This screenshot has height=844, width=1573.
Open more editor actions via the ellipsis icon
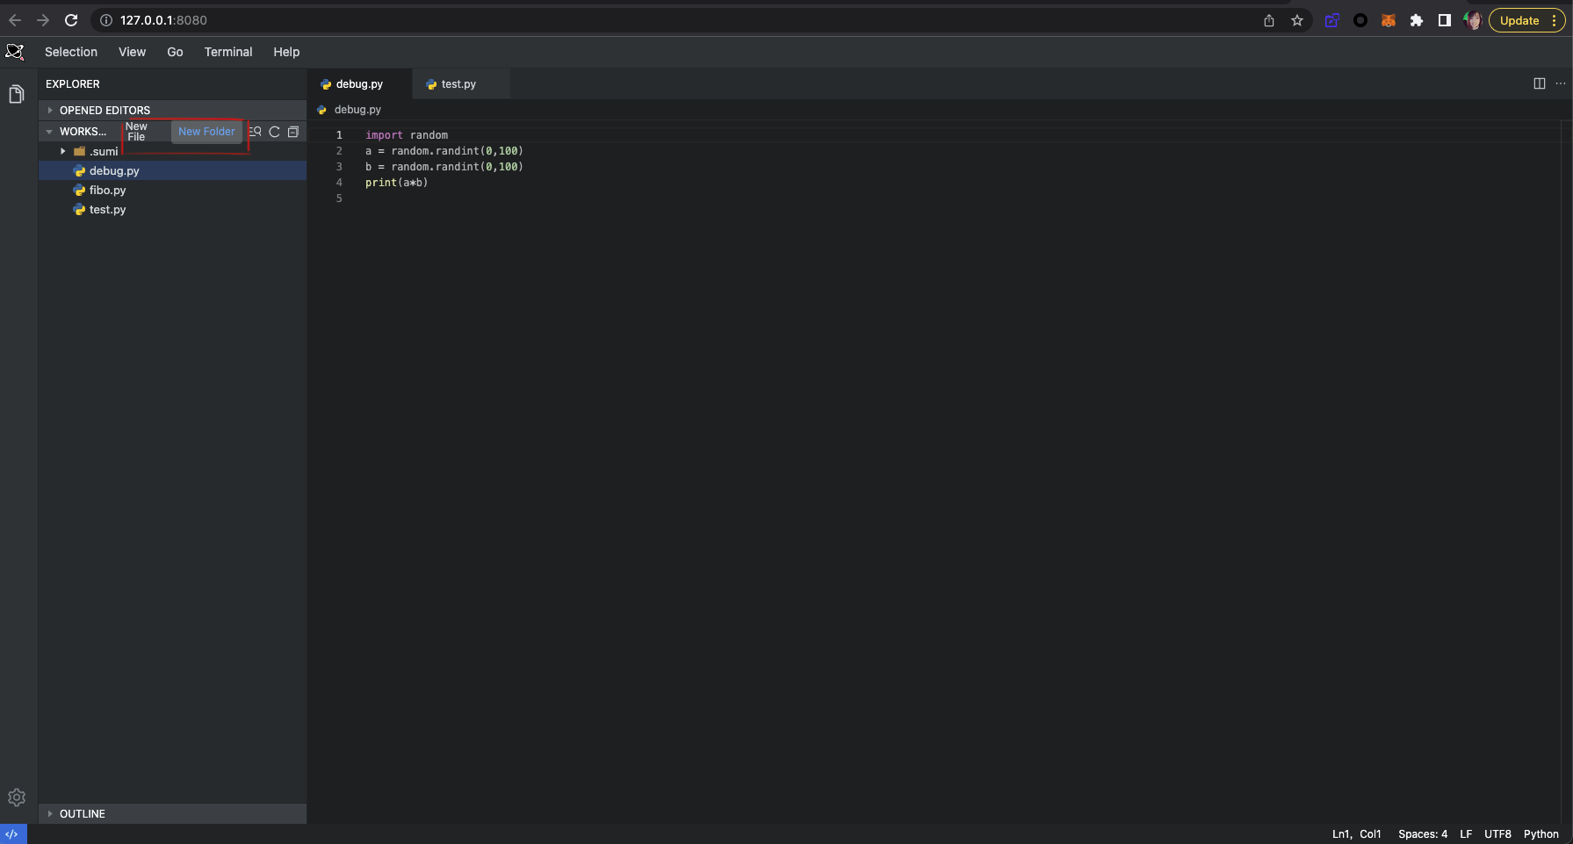click(1561, 83)
